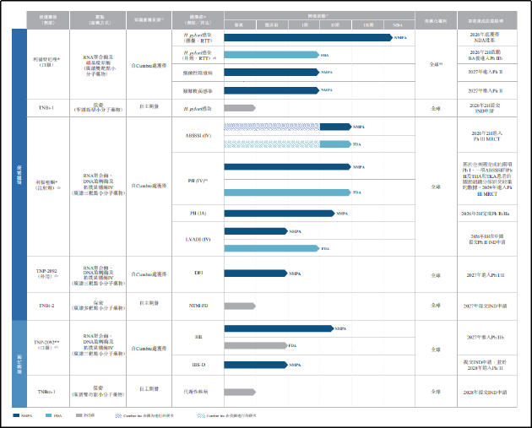Image resolution: width=532 pixels, height=428 pixels.
Task: Click the TNB-2 drug candidate cell
Action: (46, 305)
